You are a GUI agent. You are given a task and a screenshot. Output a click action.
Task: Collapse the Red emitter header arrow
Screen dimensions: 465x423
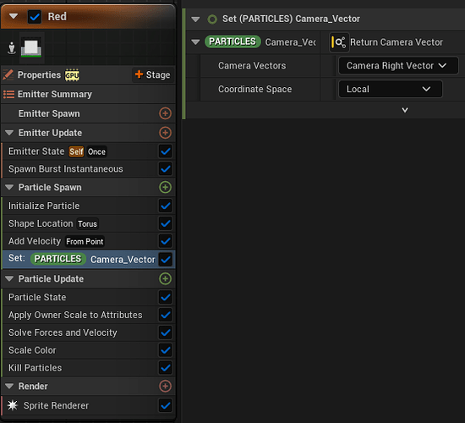14,16
